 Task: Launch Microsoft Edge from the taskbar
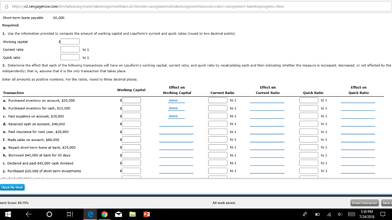coord(90,214)
